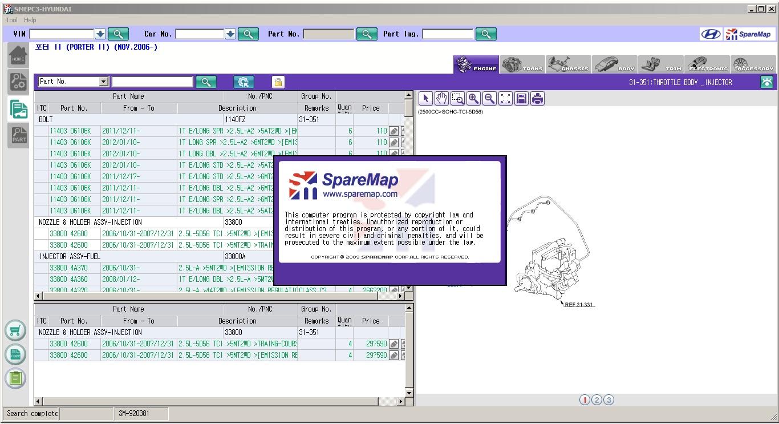Go to diagram page 3
Viewport: 779px width, 424px height.
tap(608, 400)
